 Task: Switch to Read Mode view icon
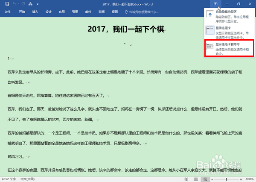coord(186,179)
